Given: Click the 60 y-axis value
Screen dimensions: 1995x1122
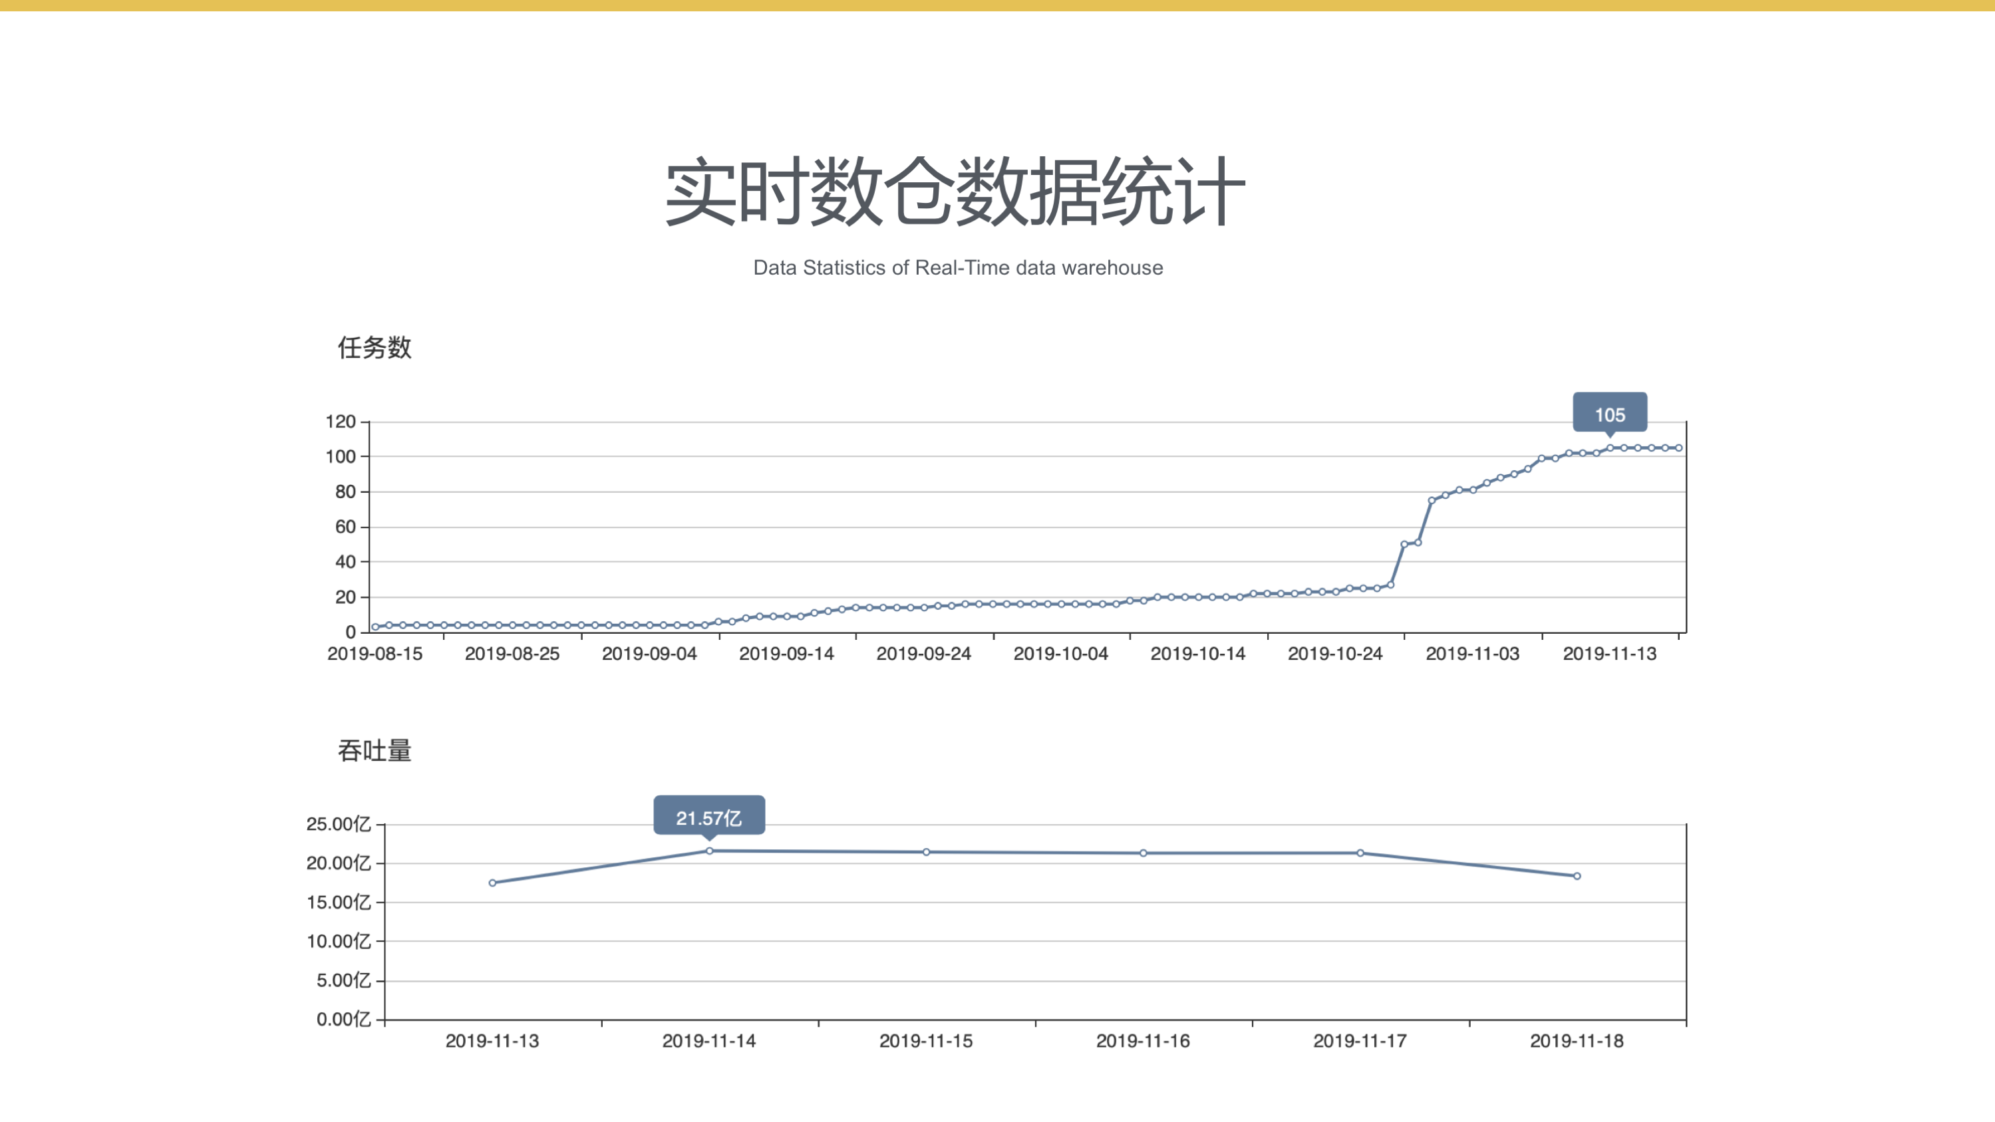Looking at the screenshot, I should click(x=345, y=527).
